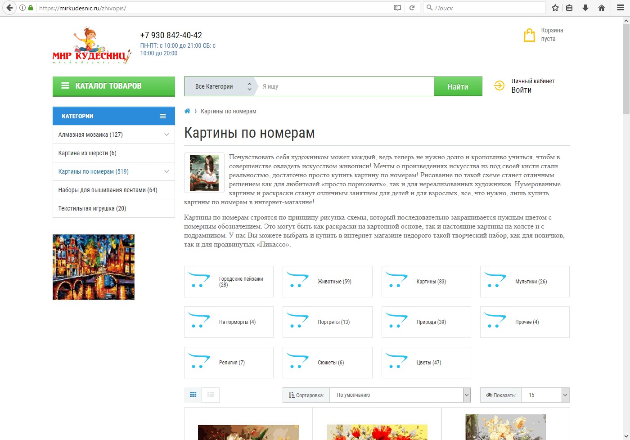Open the shopping bag cart icon

pyautogui.click(x=529, y=35)
